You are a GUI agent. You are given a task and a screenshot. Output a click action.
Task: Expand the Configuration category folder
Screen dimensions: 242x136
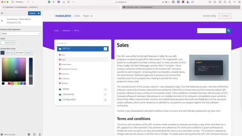click(x=69, y=100)
